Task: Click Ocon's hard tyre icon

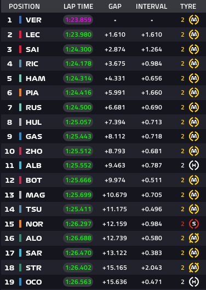Action: point(194,282)
